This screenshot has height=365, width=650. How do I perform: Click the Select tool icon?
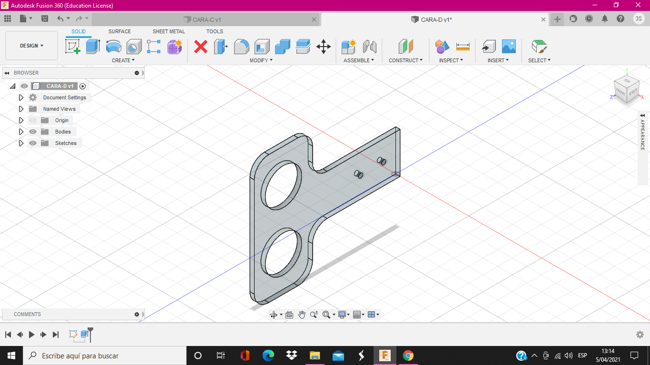[539, 47]
